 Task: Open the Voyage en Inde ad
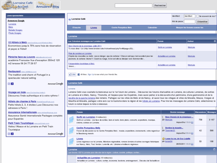17,92
